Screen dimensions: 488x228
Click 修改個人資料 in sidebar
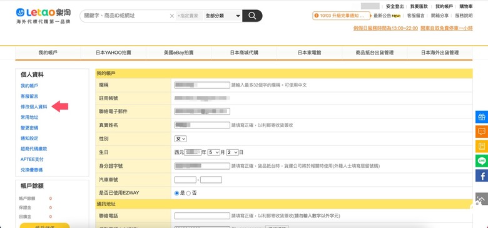coord(34,107)
